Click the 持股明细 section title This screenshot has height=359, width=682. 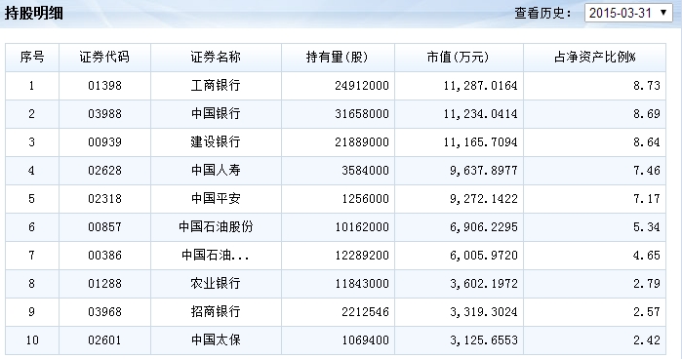pos(34,13)
